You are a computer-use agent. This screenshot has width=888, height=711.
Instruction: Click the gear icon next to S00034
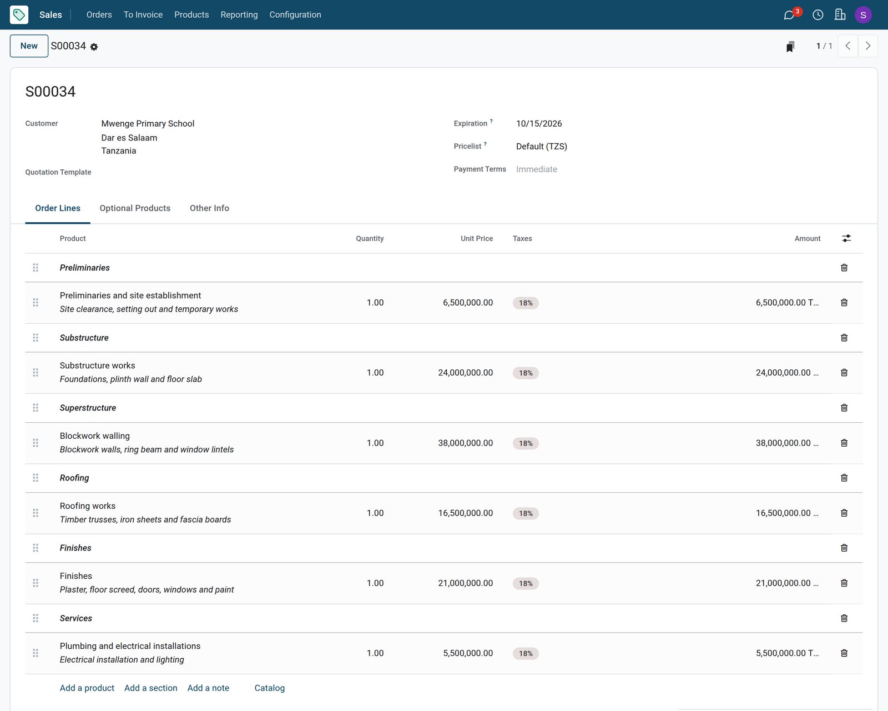94,47
